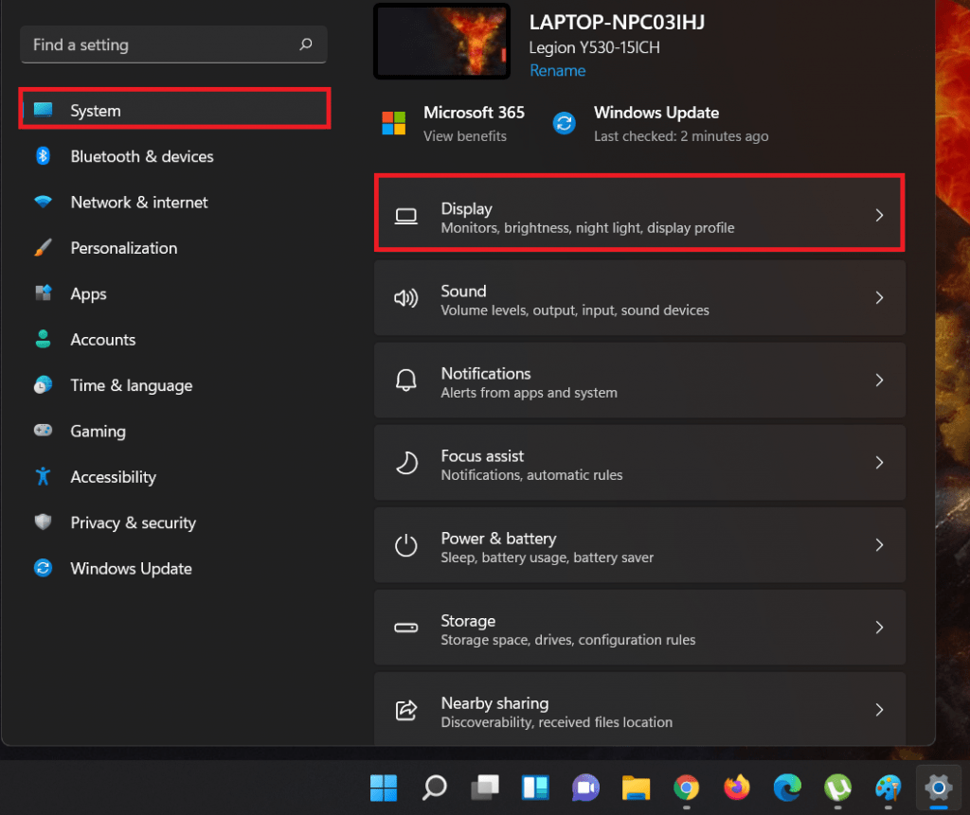Launch Google Chrome from taskbar

click(687, 788)
